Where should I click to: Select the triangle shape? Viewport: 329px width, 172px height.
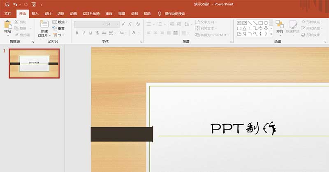(x=244, y=28)
